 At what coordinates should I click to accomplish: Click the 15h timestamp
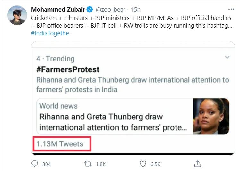click(x=136, y=10)
